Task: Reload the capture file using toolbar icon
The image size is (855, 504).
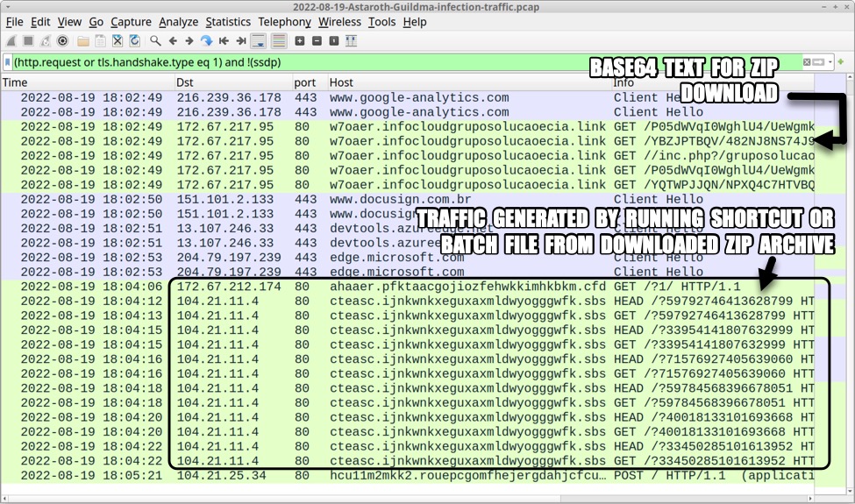Action: (134, 41)
